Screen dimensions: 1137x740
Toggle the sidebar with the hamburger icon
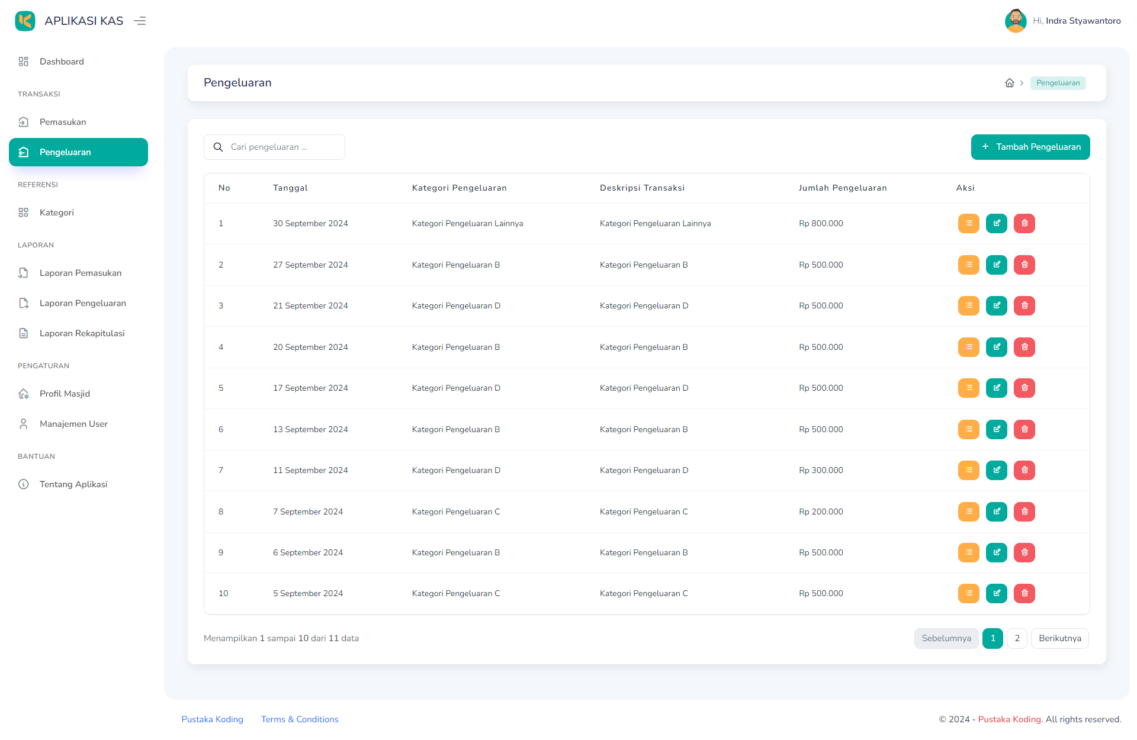[x=140, y=21]
